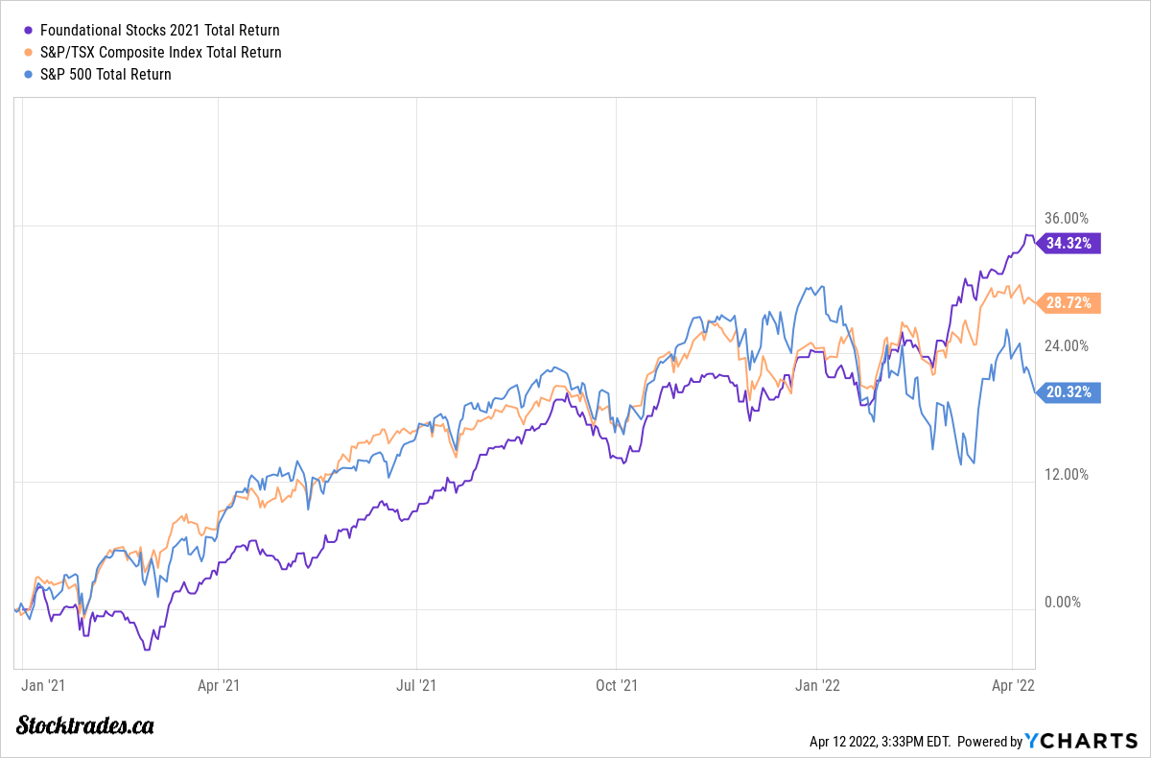Click the Jan '22 x-axis date label

tap(816, 686)
